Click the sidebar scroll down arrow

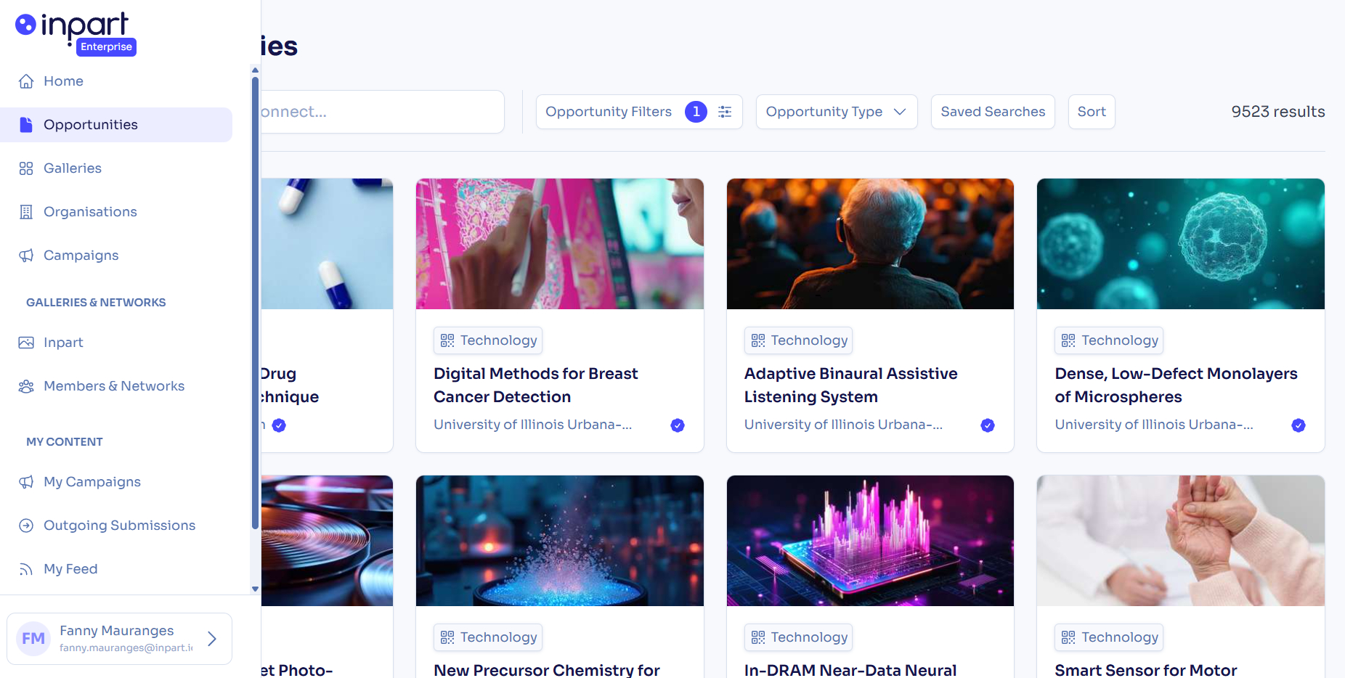coord(255,589)
